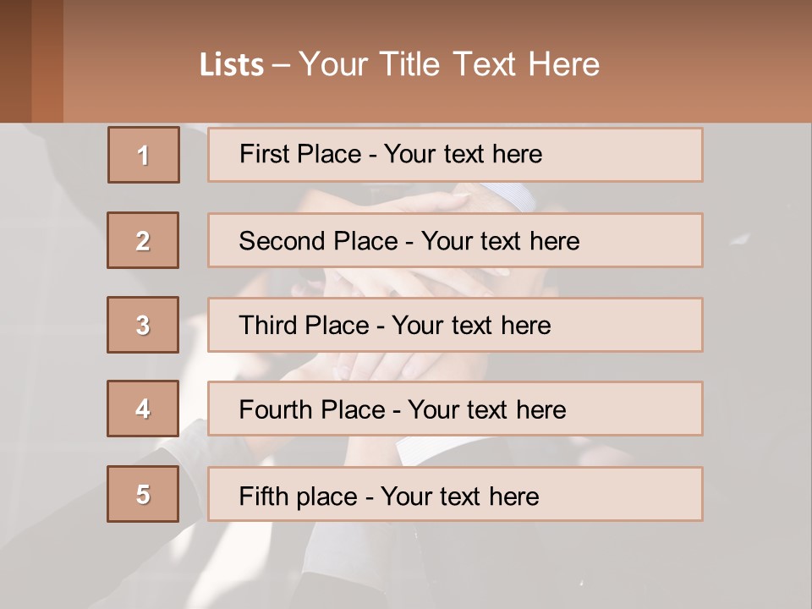Click the faded background photo below the list
This screenshot has width=812, height=609.
point(406,567)
